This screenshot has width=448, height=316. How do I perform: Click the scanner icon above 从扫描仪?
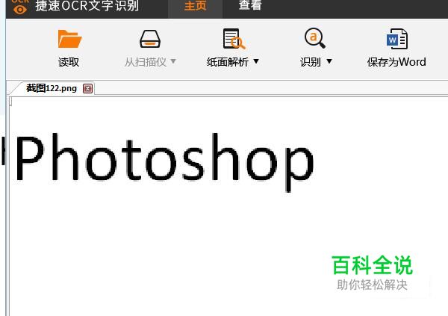click(x=150, y=39)
